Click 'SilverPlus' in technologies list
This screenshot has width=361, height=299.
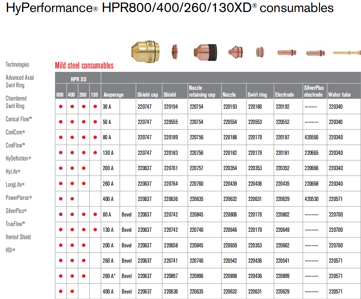16,211
